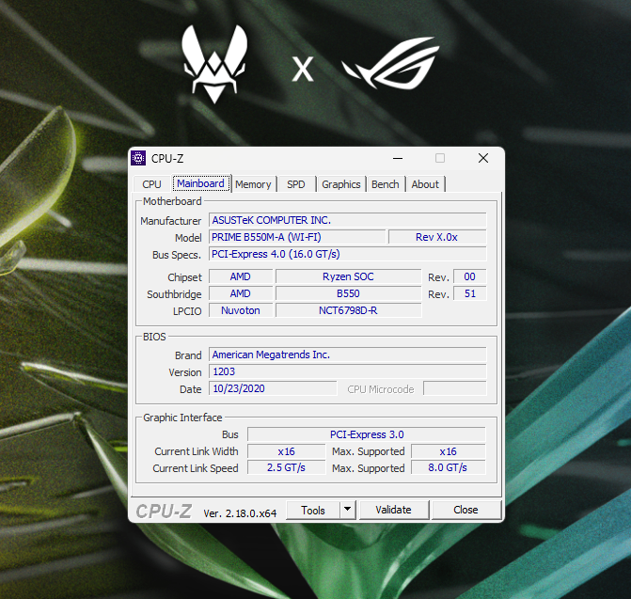The width and height of the screenshot is (631, 599).
Task: Click the Manufacturer field ASUSTeK COMPUTER INC.
Action: coord(347,220)
